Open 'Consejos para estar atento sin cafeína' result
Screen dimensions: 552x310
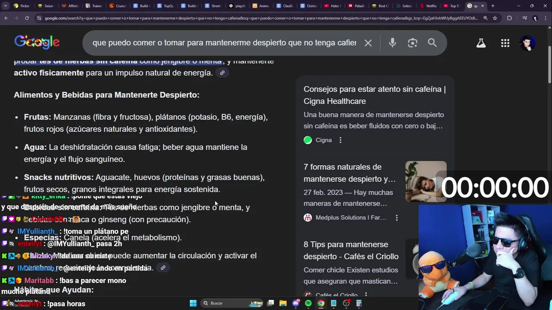click(x=375, y=95)
